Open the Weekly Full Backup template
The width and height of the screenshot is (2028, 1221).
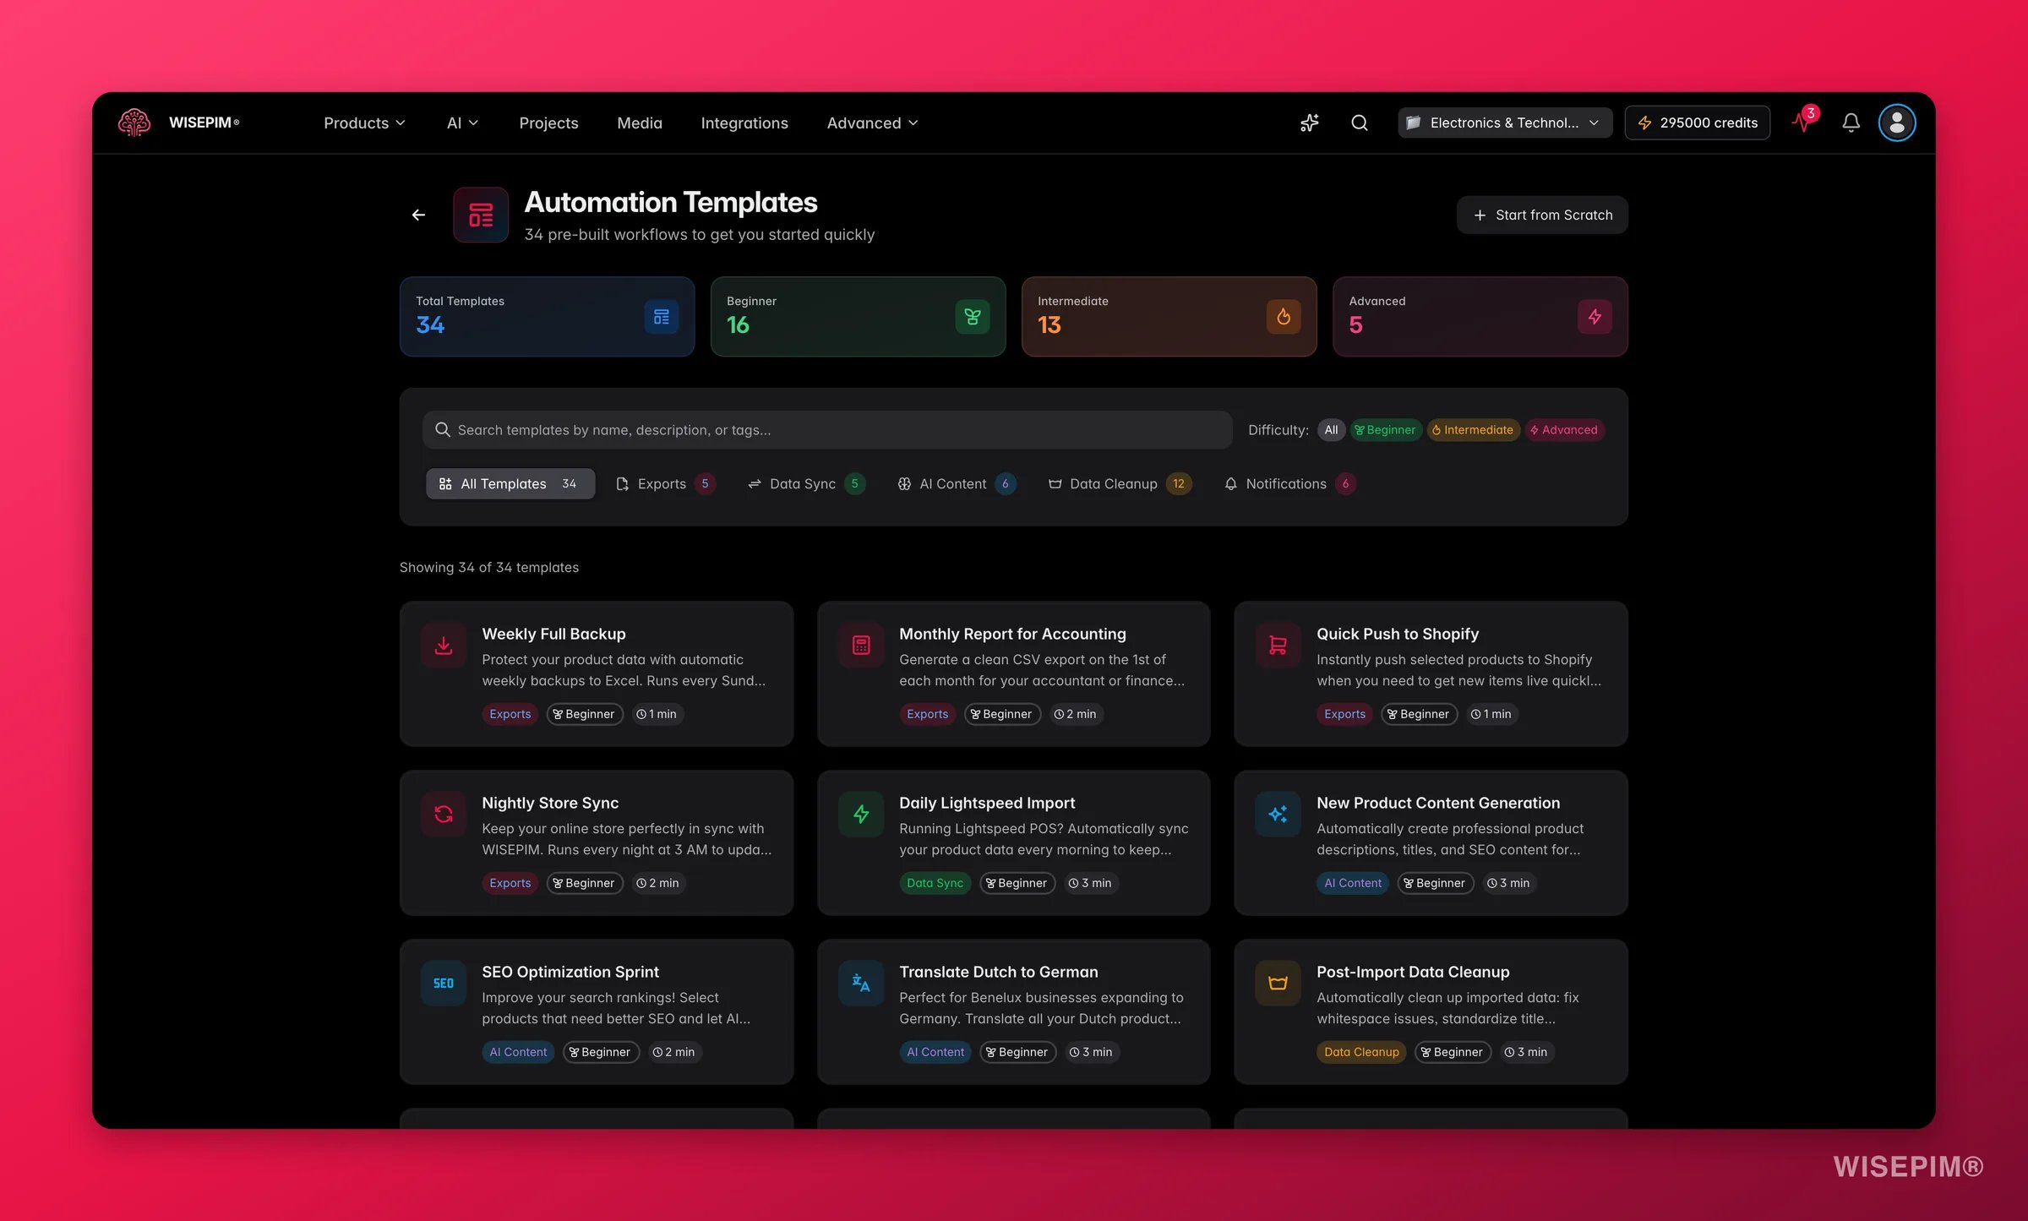(596, 673)
